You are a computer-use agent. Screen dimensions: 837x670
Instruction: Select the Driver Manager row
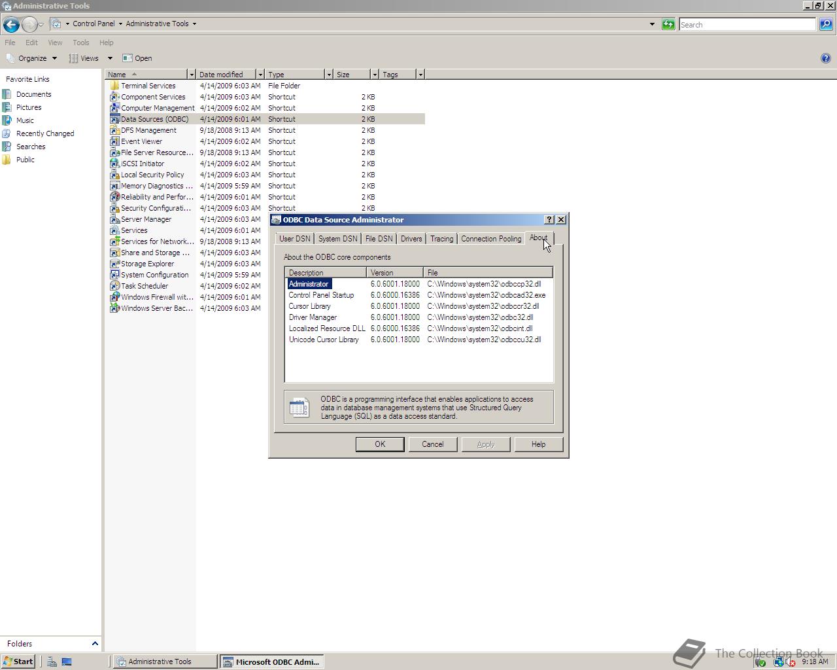coord(418,317)
